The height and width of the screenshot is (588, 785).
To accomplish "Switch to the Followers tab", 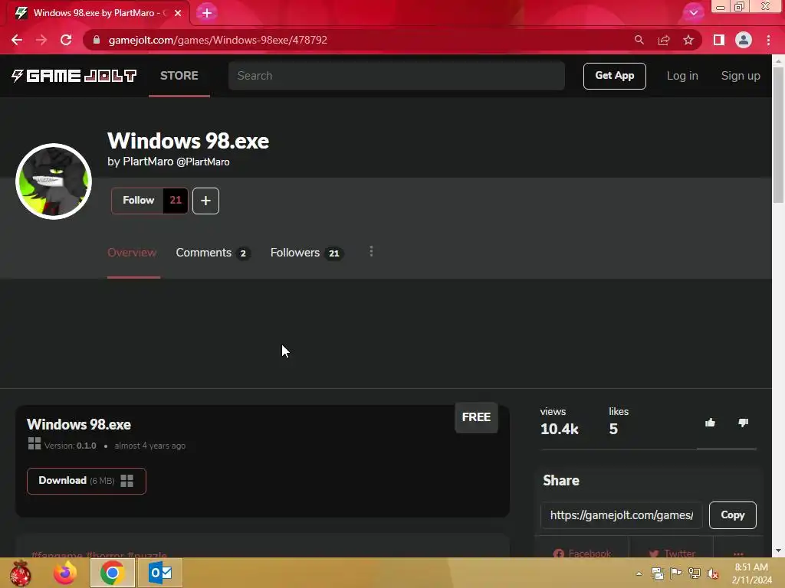I will coord(307,253).
